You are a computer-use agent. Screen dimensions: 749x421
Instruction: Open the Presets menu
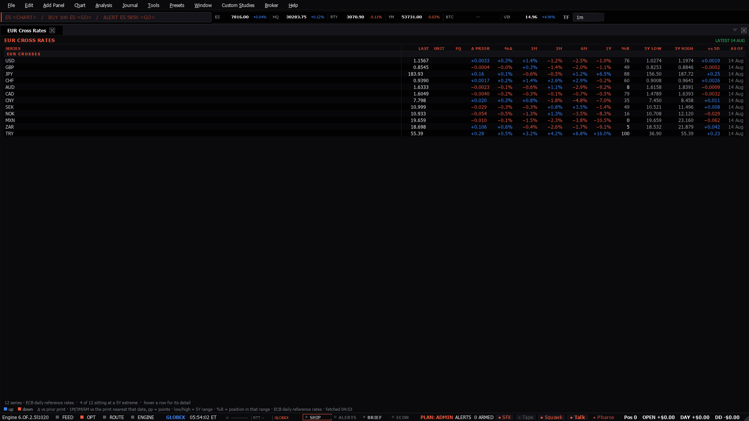[x=177, y=5]
